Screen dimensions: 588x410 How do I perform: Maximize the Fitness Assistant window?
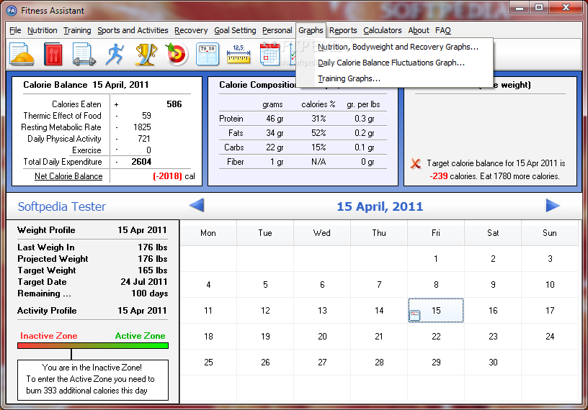(539, 7)
